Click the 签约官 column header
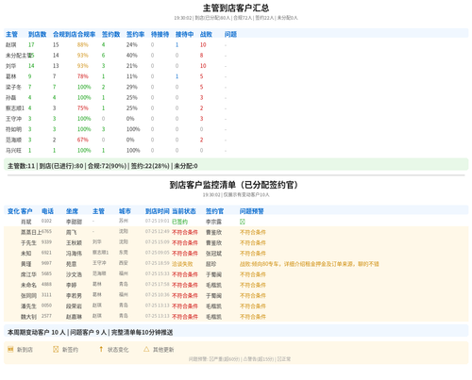 click(x=214, y=211)
